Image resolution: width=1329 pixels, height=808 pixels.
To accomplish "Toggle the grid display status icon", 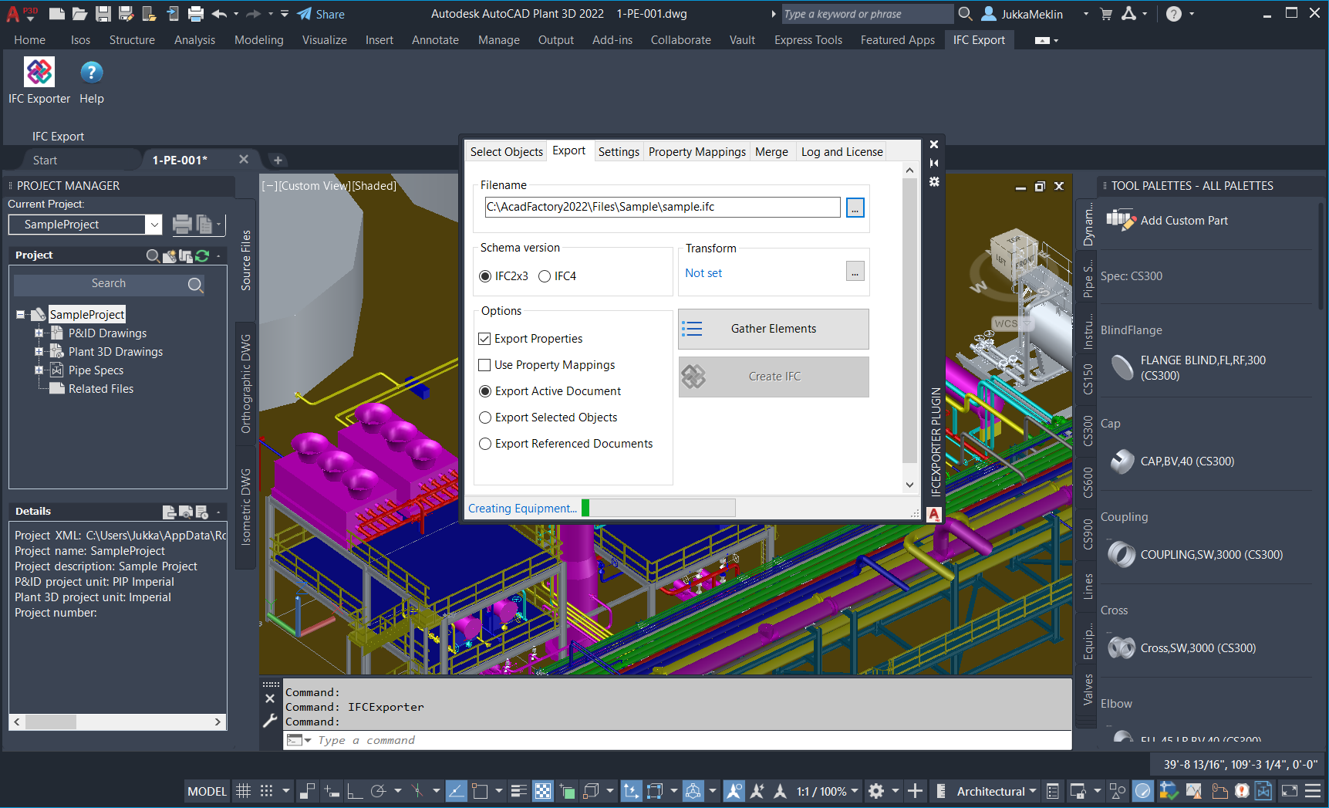I will pos(243,791).
